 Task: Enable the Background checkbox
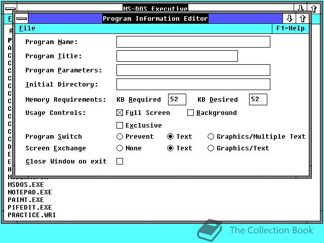(190, 112)
